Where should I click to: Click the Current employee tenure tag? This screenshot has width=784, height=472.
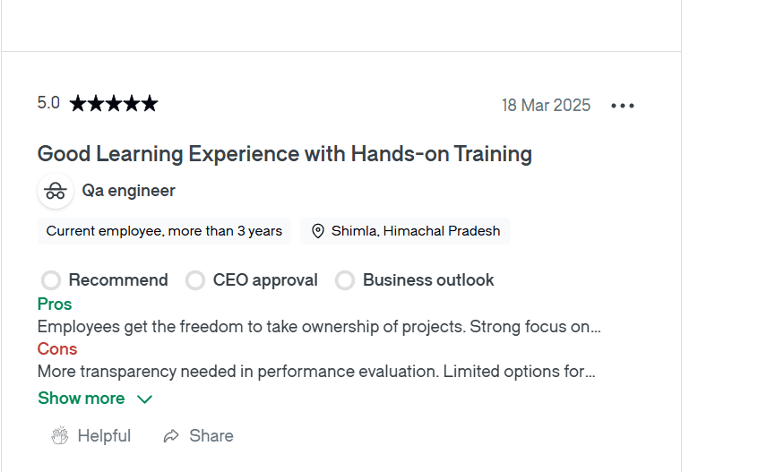(164, 231)
